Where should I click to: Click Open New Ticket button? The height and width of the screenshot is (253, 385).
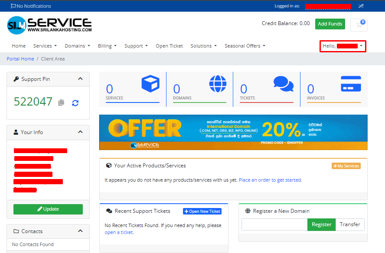(x=202, y=211)
